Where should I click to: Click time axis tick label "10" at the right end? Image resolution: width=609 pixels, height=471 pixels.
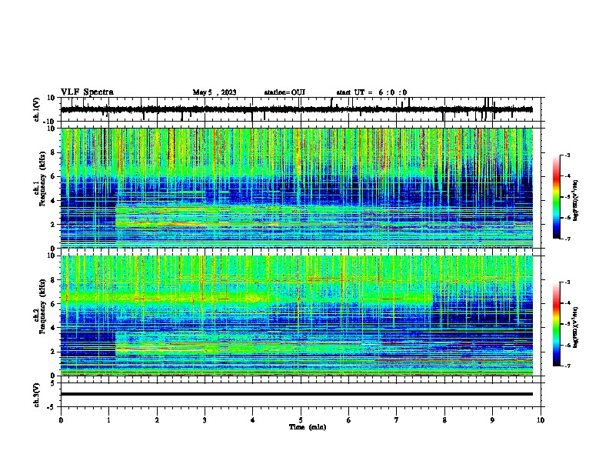pyautogui.click(x=541, y=420)
